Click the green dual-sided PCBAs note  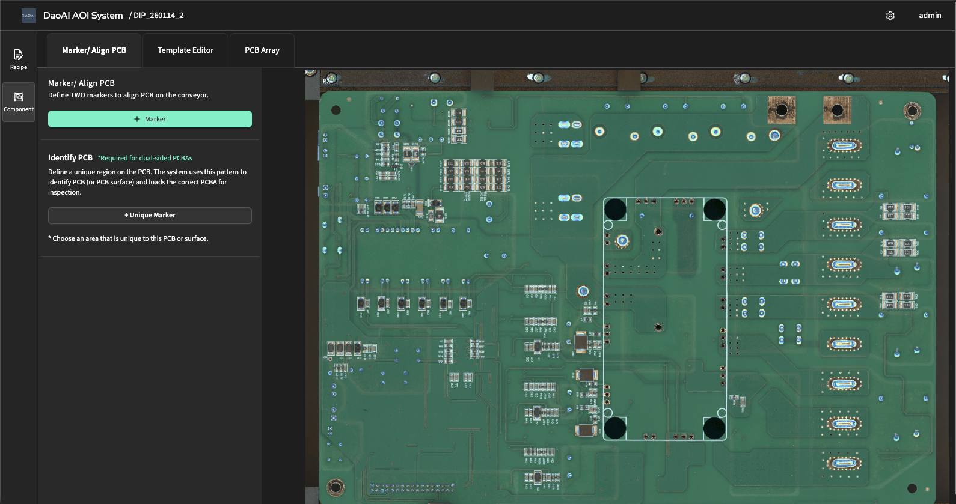[x=145, y=158]
